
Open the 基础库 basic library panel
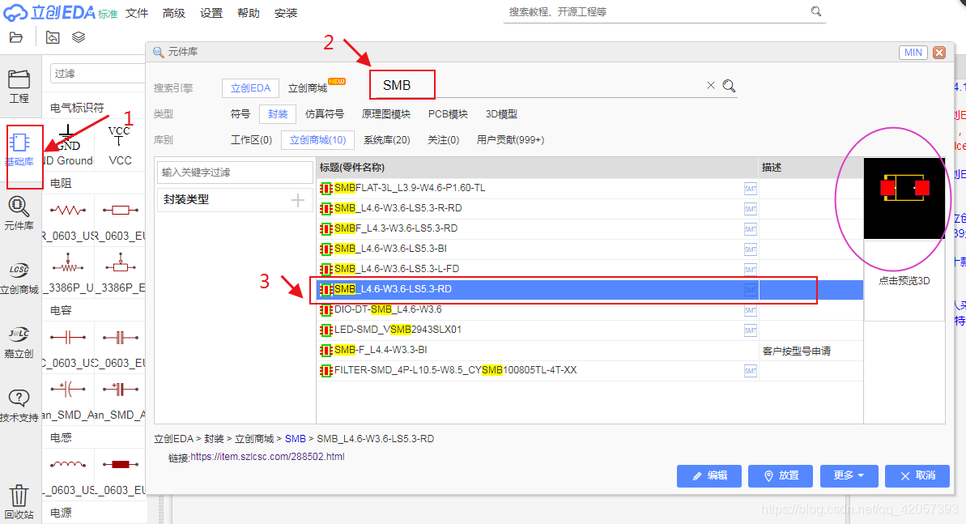click(x=19, y=150)
